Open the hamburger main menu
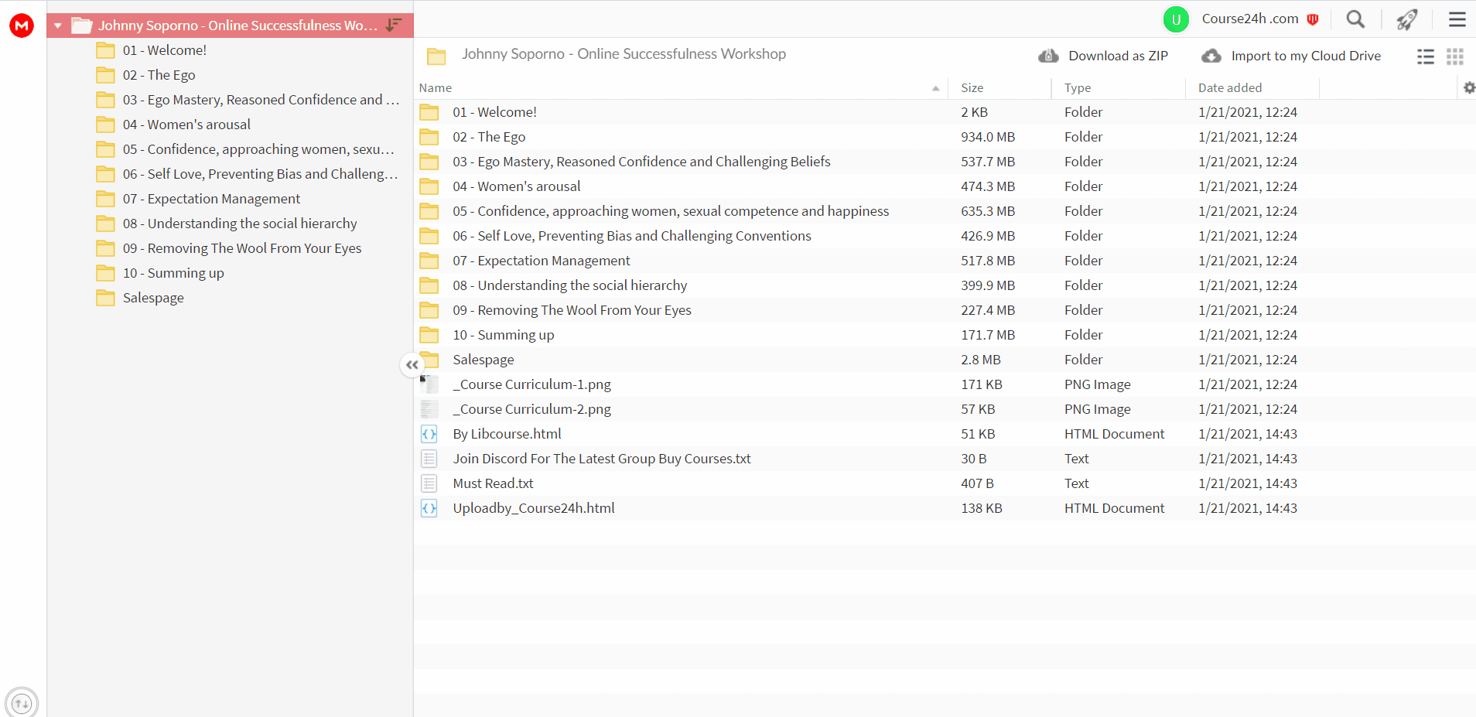1476x717 pixels. (x=1457, y=19)
